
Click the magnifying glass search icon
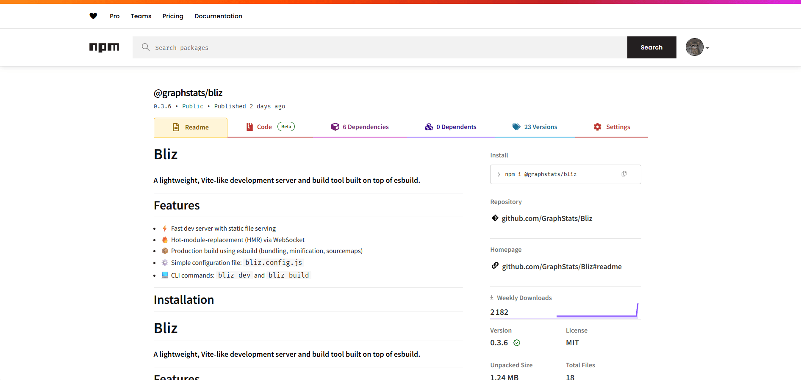[x=145, y=47]
